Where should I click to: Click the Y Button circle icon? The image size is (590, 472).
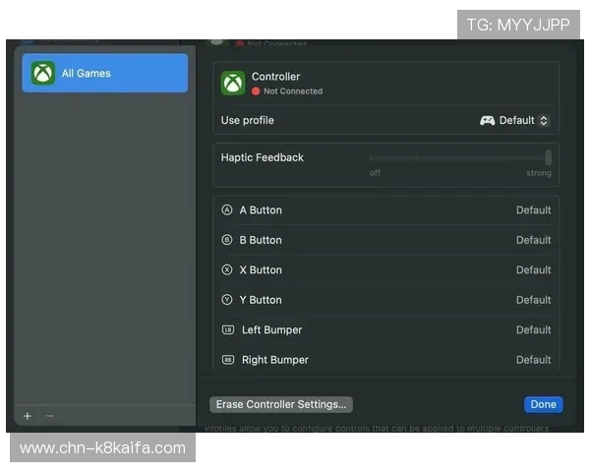coord(227,300)
